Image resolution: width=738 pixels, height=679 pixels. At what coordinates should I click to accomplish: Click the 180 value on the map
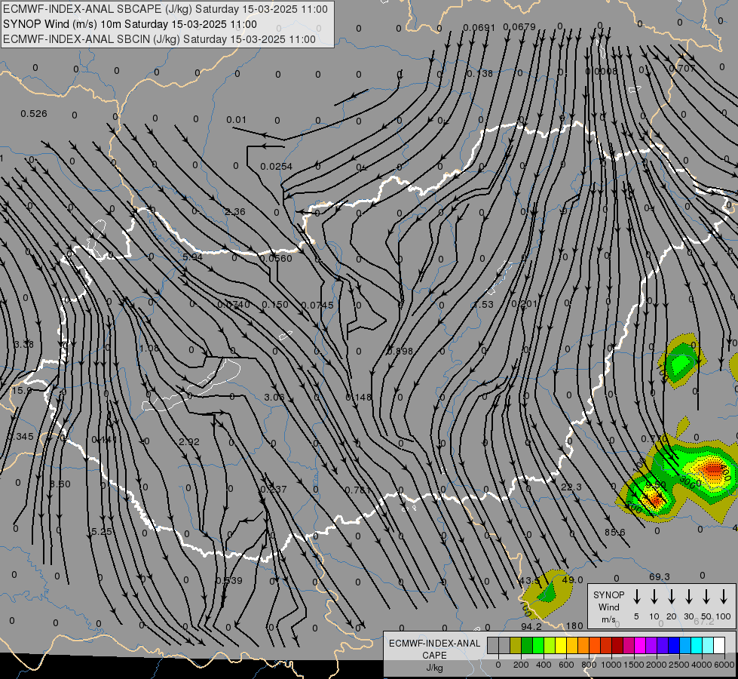[x=574, y=625]
